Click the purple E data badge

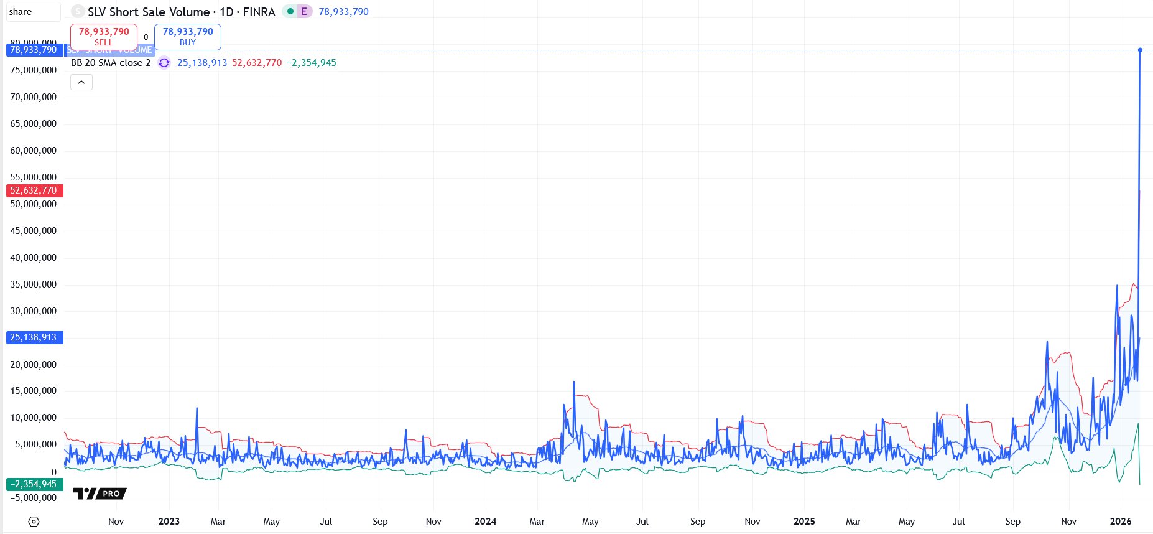pyautogui.click(x=304, y=11)
